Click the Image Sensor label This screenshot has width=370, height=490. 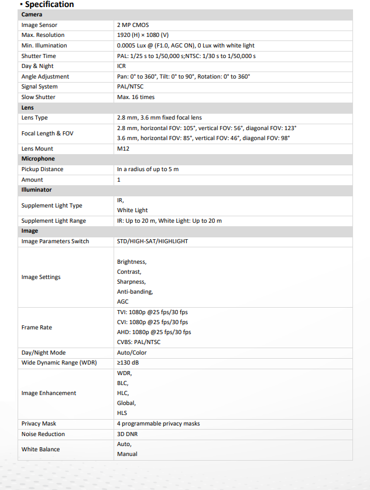39,25
